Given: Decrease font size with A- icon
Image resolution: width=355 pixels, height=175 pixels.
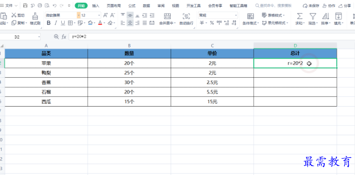Looking at the screenshot, I should pyautogui.click(x=113, y=15).
